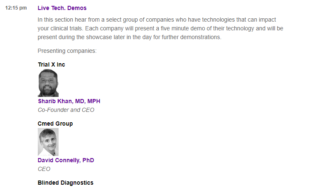Open the Live Tech. Demos session link
The image size is (312, 188).
coord(62,8)
